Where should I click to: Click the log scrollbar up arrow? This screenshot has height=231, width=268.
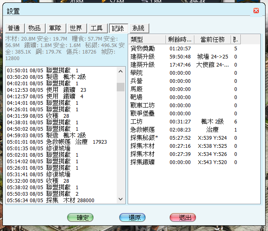pyautogui.click(x=120, y=71)
